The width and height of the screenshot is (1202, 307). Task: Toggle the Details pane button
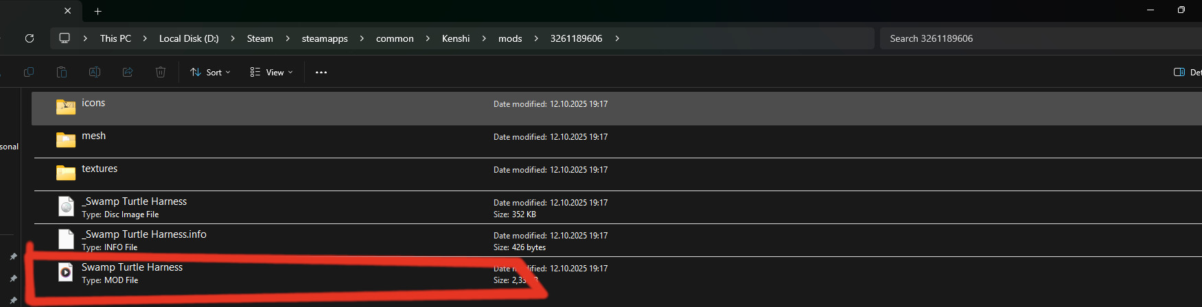point(1187,72)
